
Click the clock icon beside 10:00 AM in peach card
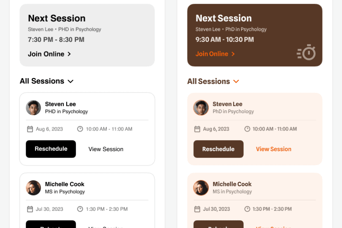point(247,129)
